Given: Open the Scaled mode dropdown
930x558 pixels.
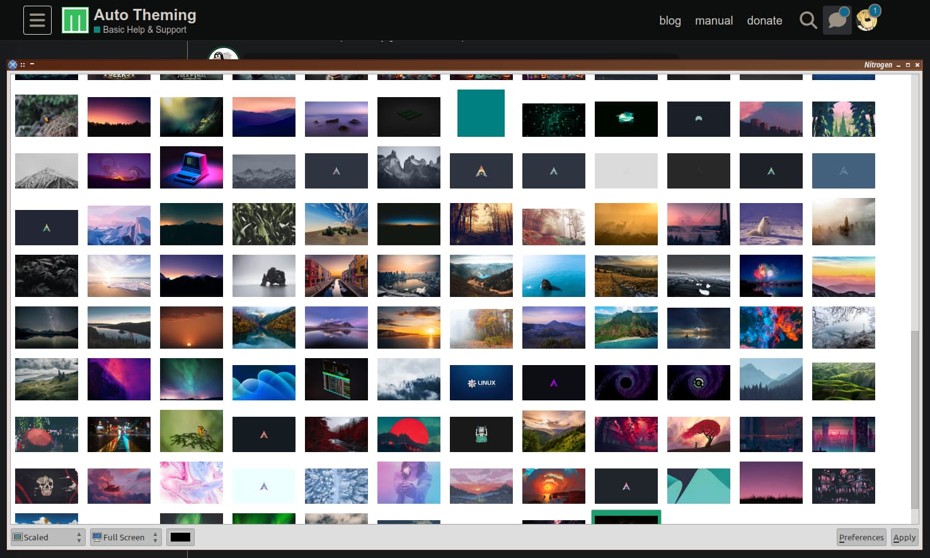Looking at the screenshot, I should [x=48, y=537].
